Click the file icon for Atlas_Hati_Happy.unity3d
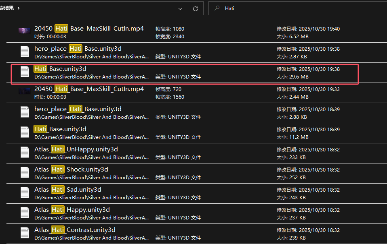This screenshot has height=244, width=387. coord(25,213)
